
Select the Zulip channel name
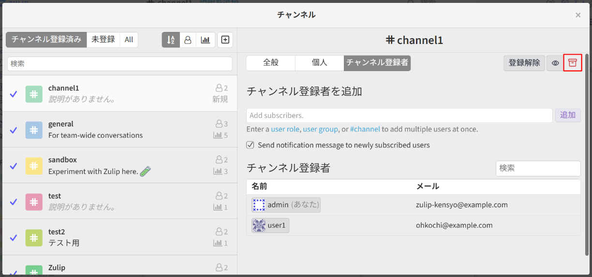(x=57, y=268)
